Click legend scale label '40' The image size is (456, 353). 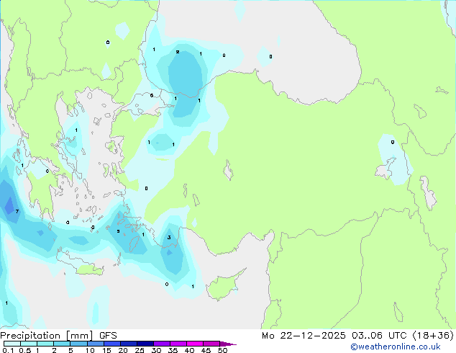[189, 350]
